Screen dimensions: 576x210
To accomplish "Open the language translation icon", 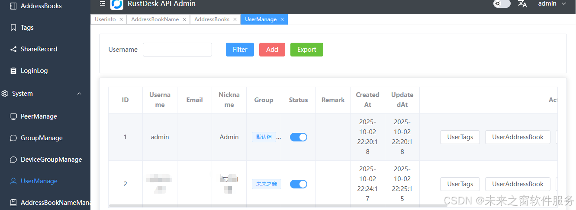I will 523,4.
